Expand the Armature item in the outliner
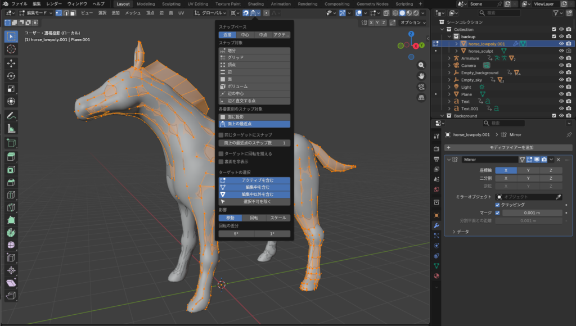The height and width of the screenshot is (326, 576). pos(449,58)
